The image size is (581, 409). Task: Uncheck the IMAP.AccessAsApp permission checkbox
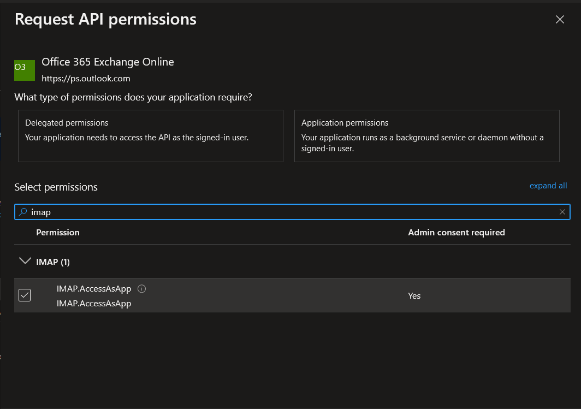pos(25,295)
